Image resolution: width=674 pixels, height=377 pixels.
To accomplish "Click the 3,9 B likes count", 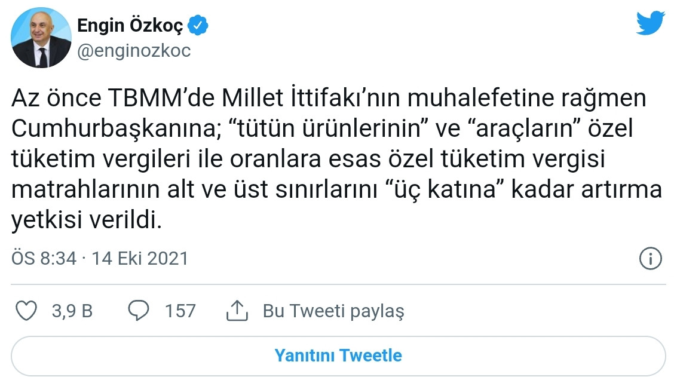I will point(72,311).
